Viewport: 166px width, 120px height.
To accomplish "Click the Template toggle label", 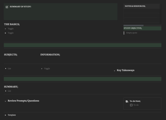I will (12, 115).
